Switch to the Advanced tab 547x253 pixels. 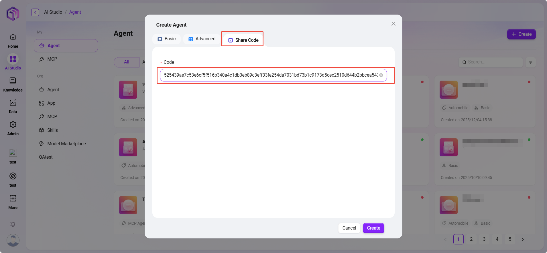pyautogui.click(x=202, y=39)
